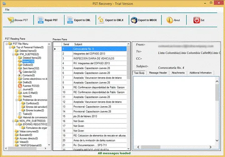225x157 pixels.
Task: Select the Errores locales(2) folder
Action: pos(35,110)
